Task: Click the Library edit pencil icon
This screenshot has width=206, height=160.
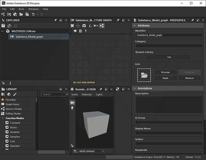Action: click(15, 94)
